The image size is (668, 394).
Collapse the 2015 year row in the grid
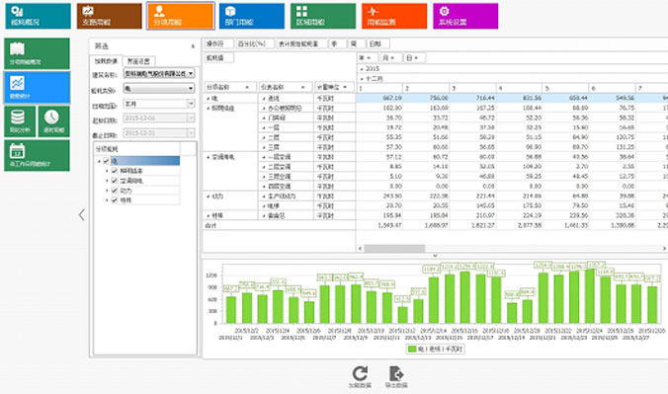point(362,69)
